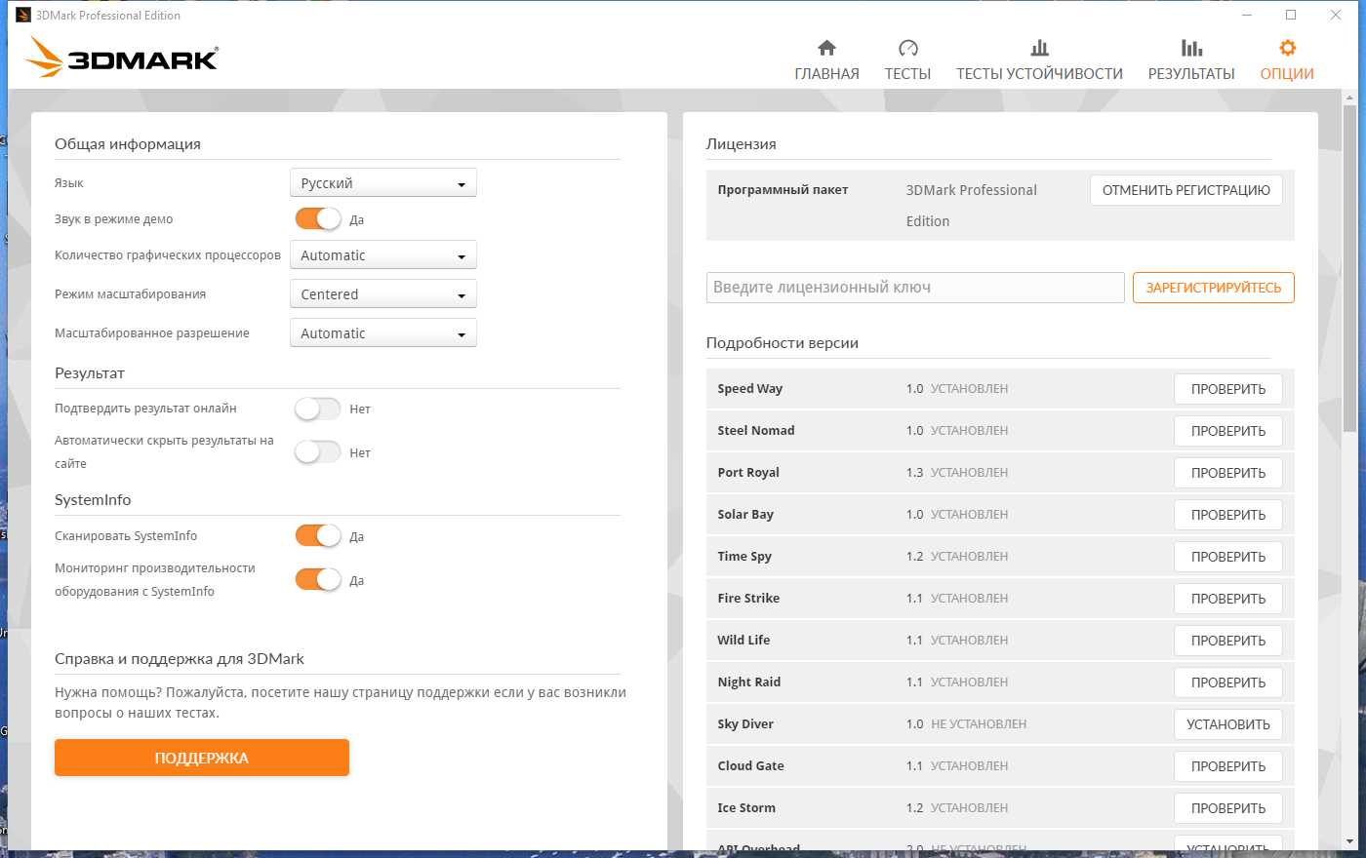Turn off Мониторинг производительности оборудования switch
Screen dimensions: 1366x858
tap(318, 580)
